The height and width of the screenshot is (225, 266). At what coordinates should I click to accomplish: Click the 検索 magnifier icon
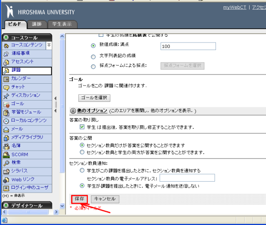[6, 163]
